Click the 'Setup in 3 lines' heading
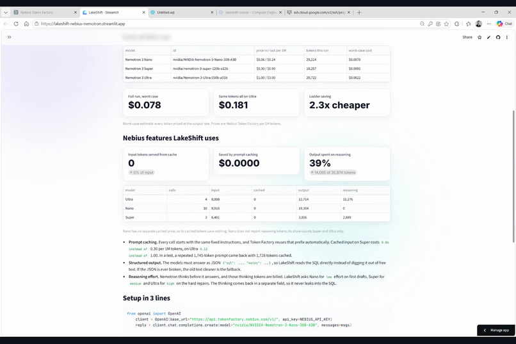516x344 pixels. [x=147, y=298]
